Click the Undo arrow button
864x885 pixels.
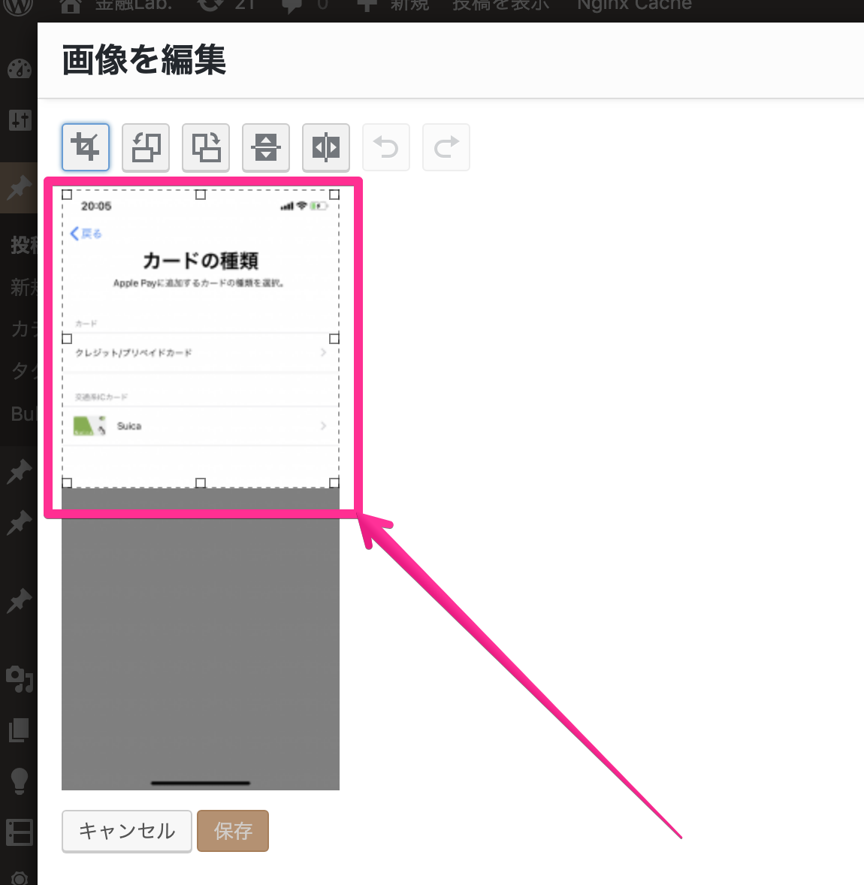386,147
